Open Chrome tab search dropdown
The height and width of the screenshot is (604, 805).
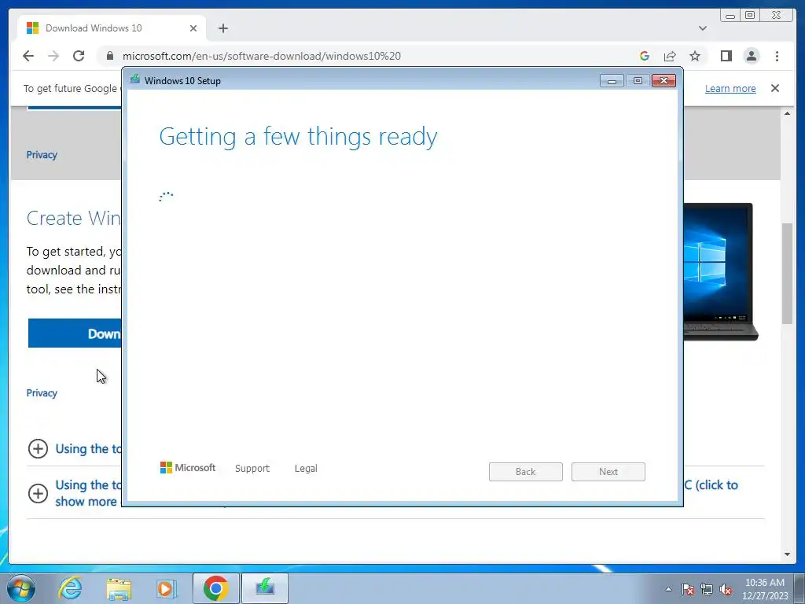click(x=702, y=28)
